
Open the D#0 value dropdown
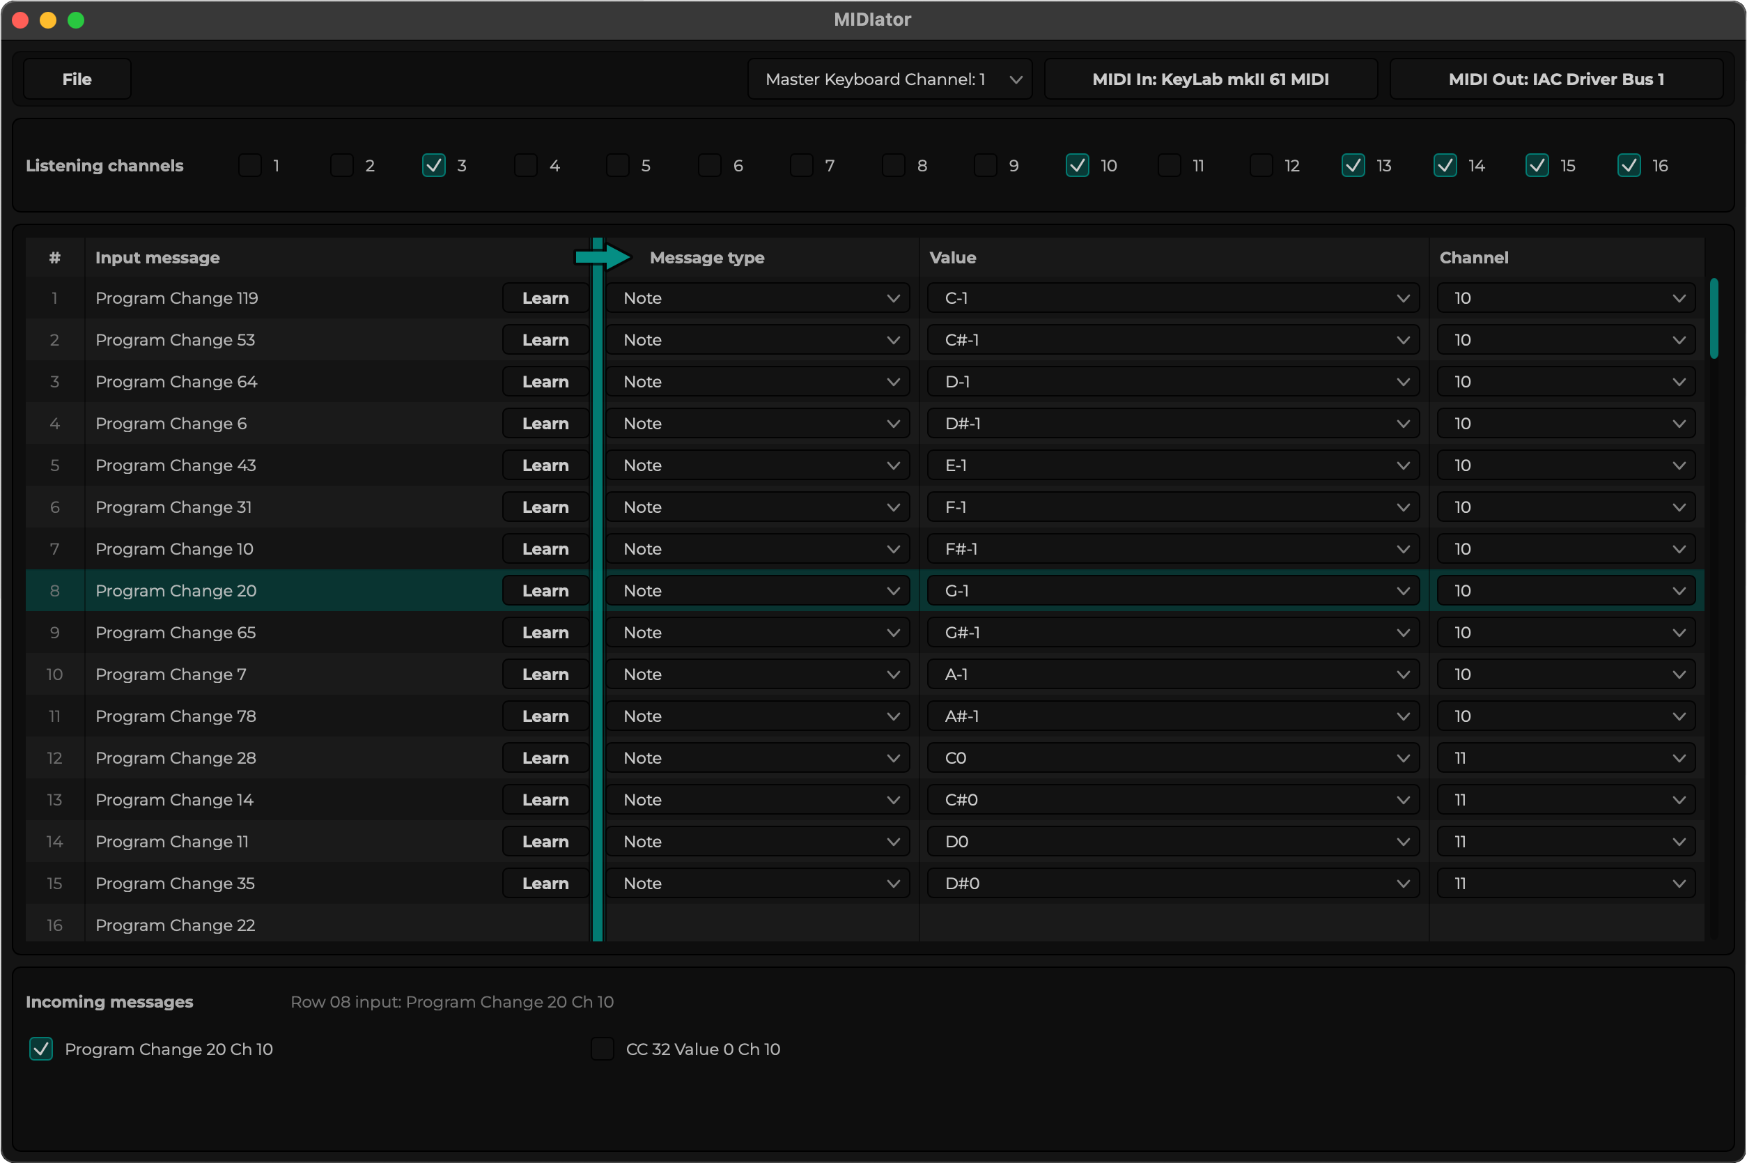click(1173, 883)
